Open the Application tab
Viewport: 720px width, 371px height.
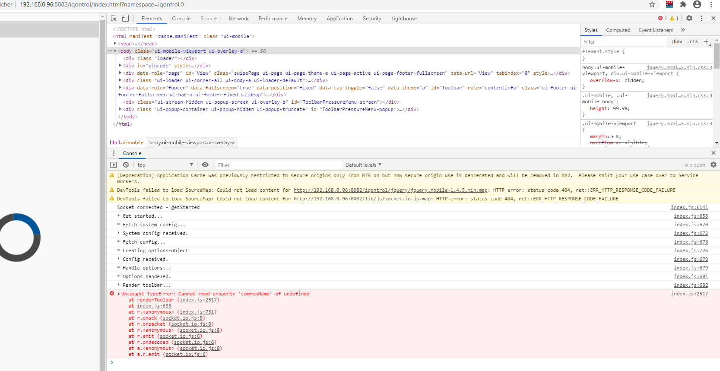click(339, 19)
